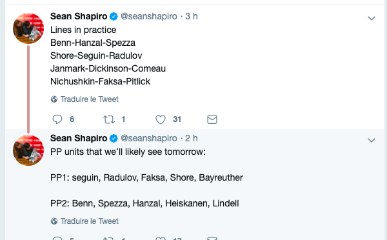Retweet the Lines in practice tweet

pos(109,119)
